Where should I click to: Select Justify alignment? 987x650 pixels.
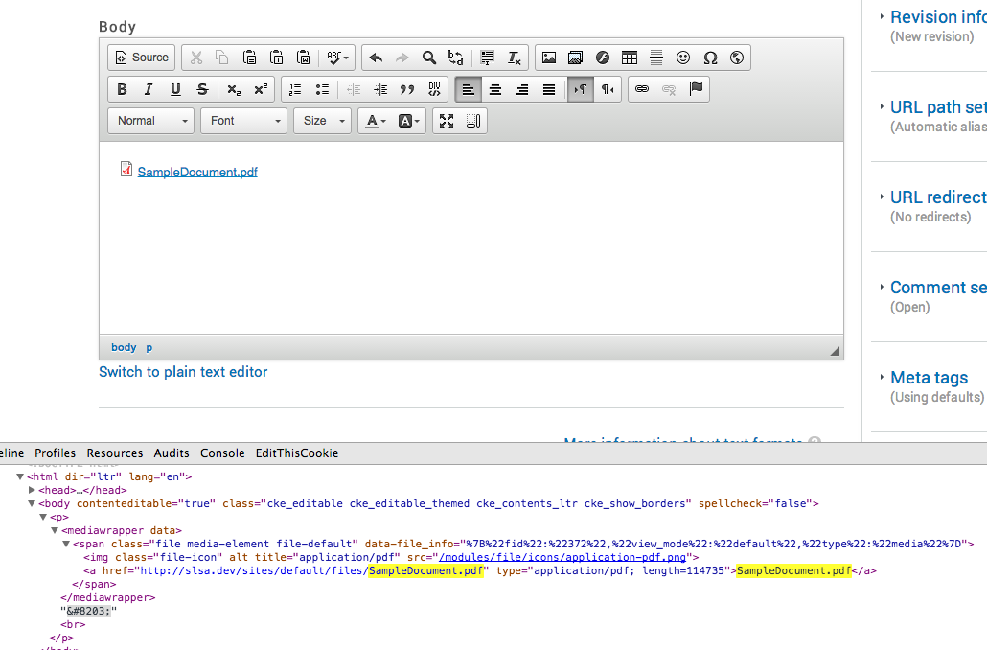(x=549, y=89)
